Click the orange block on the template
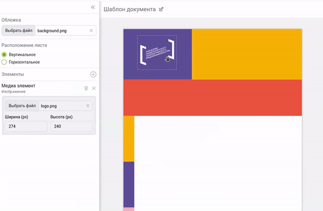The width and height of the screenshot is (323, 211). pyautogui.click(x=247, y=54)
